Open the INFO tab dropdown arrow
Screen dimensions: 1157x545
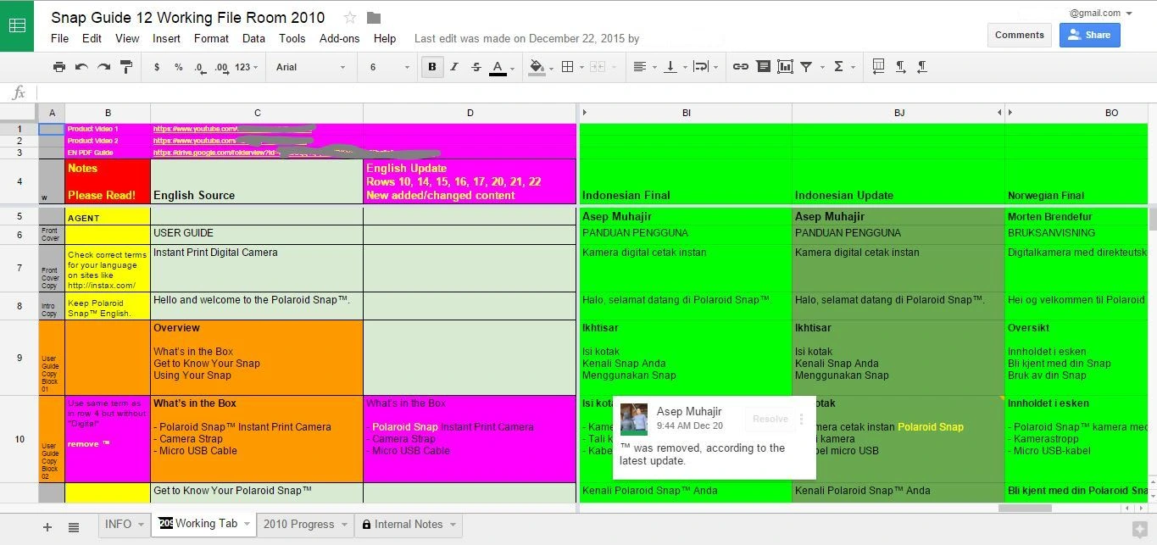tap(140, 525)
